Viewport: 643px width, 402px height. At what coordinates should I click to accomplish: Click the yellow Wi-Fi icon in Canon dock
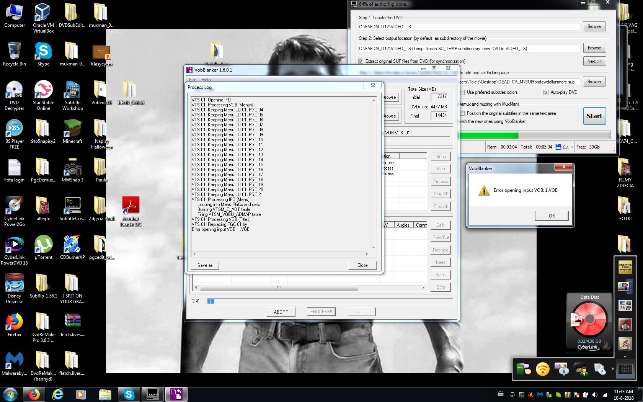pos(542,369)
